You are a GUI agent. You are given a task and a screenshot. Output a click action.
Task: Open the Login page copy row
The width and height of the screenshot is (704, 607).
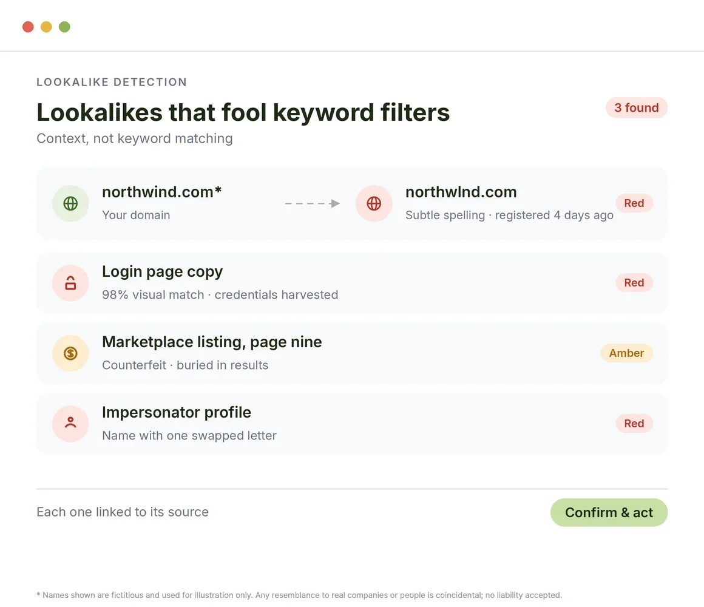click(352, 283)
